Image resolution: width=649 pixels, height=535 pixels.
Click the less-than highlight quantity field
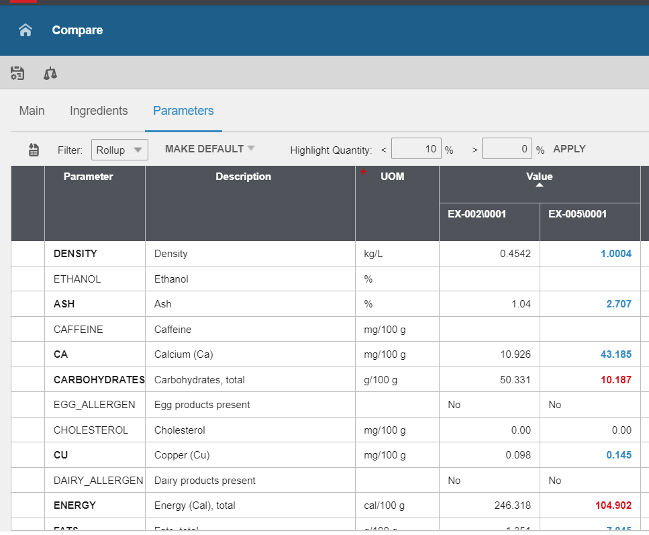[416, 150]
